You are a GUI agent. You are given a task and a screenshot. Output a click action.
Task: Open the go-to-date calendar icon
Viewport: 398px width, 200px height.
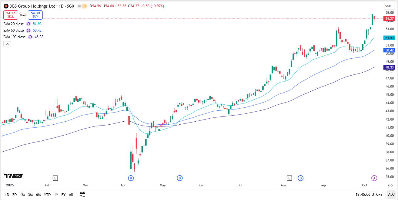(82, 195)
